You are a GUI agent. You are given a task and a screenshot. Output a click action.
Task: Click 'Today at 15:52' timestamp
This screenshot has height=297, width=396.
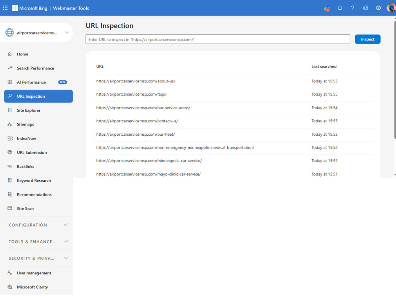pos(324,147)
